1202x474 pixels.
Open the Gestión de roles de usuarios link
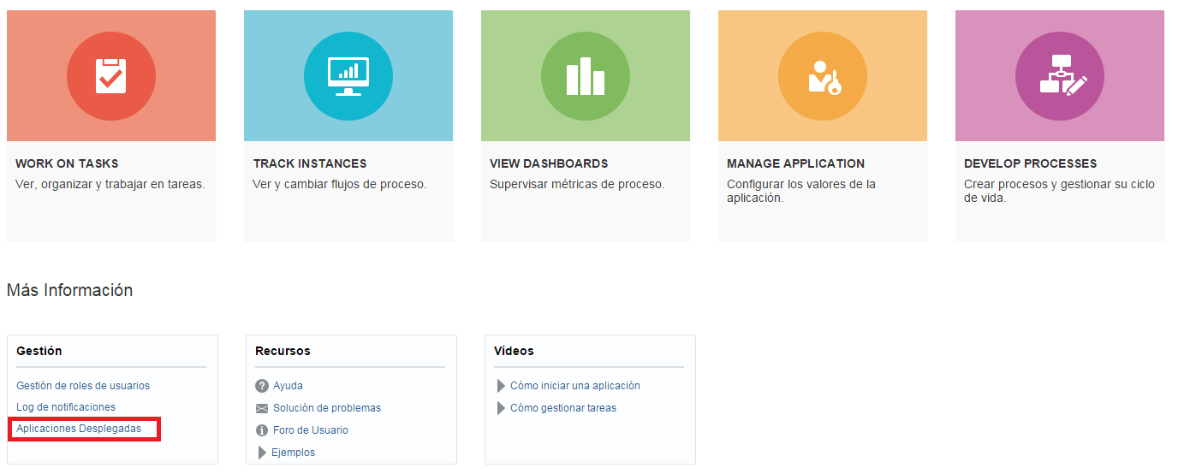tap(83, 386)
